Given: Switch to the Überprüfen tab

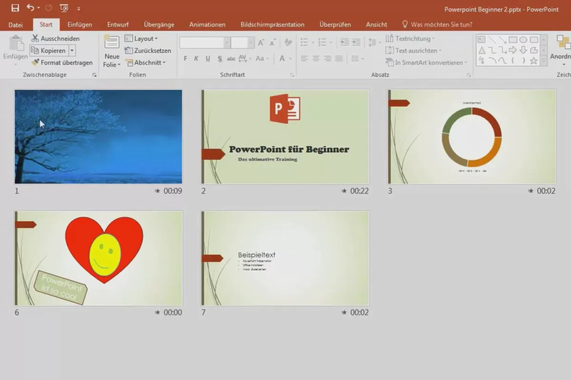Looking at the screenshot, I should (335, 25).
